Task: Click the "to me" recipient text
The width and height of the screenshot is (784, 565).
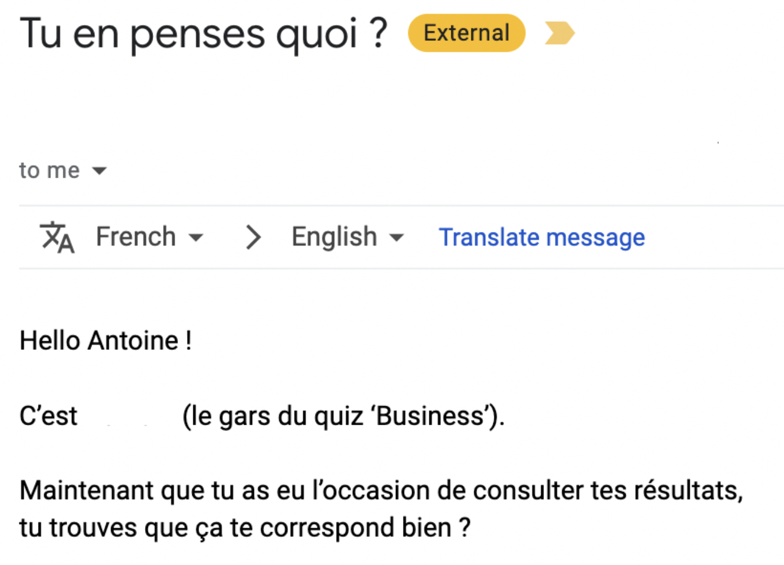Action: click(x=50, y=171)
